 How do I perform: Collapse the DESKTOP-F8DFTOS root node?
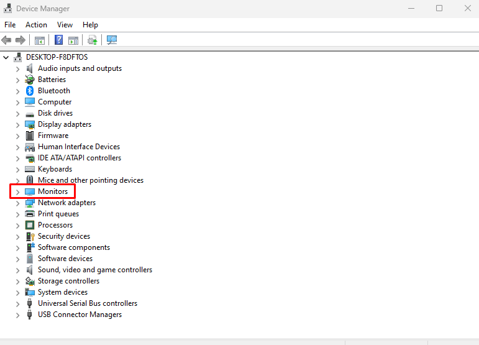pos(6,57)
